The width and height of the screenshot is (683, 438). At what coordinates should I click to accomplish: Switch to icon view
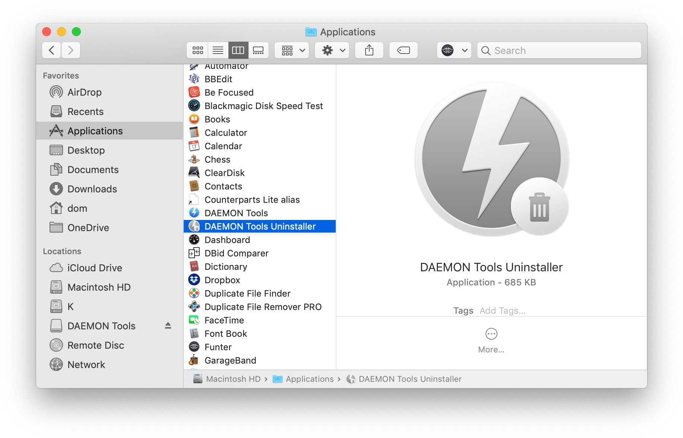(x=197, y=50)
